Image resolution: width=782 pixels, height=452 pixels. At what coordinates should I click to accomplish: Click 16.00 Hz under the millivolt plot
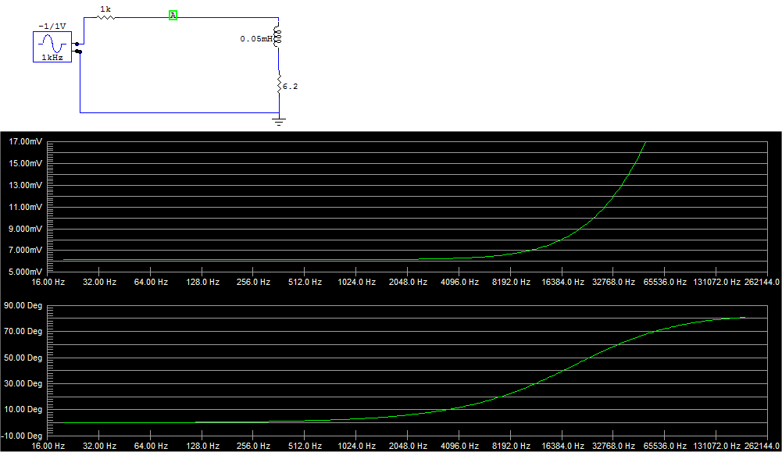pyautogui.click(x=48, y=282)
